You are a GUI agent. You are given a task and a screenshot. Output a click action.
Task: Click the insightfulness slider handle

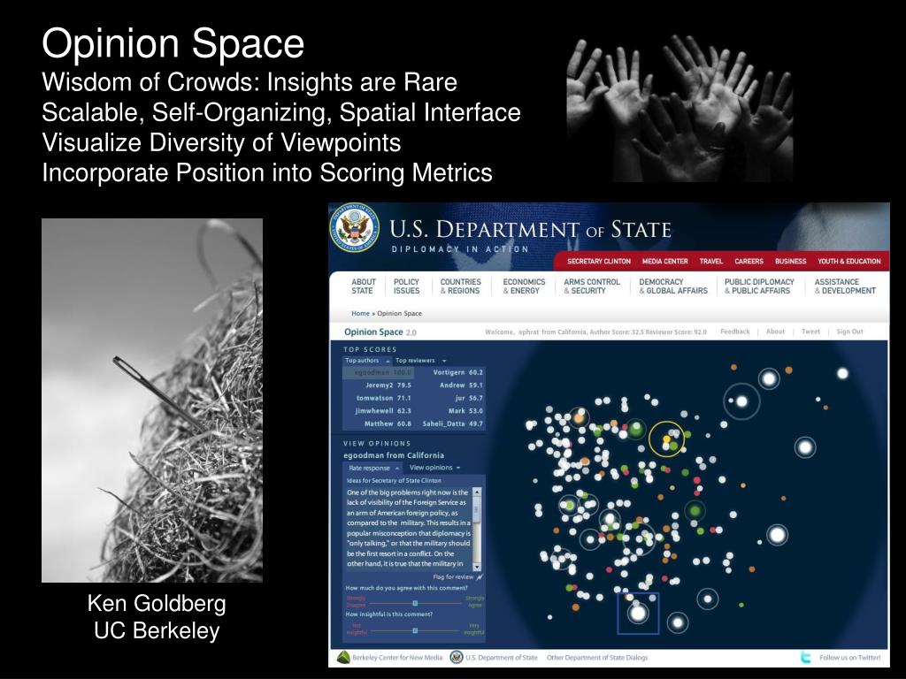[415, 630]
